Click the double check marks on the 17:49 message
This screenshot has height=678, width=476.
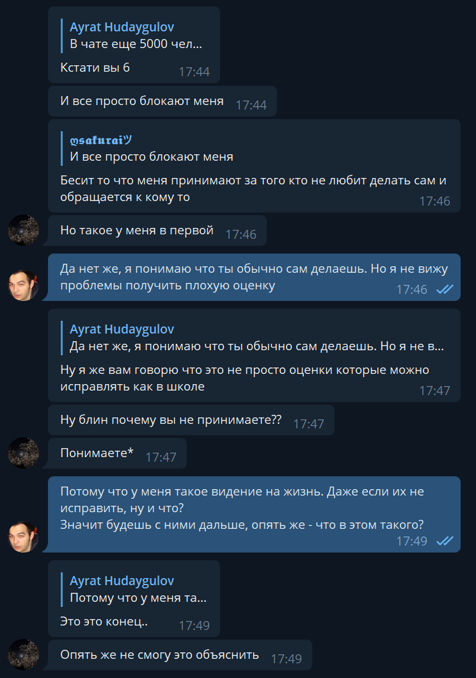[x=445, y=541]
